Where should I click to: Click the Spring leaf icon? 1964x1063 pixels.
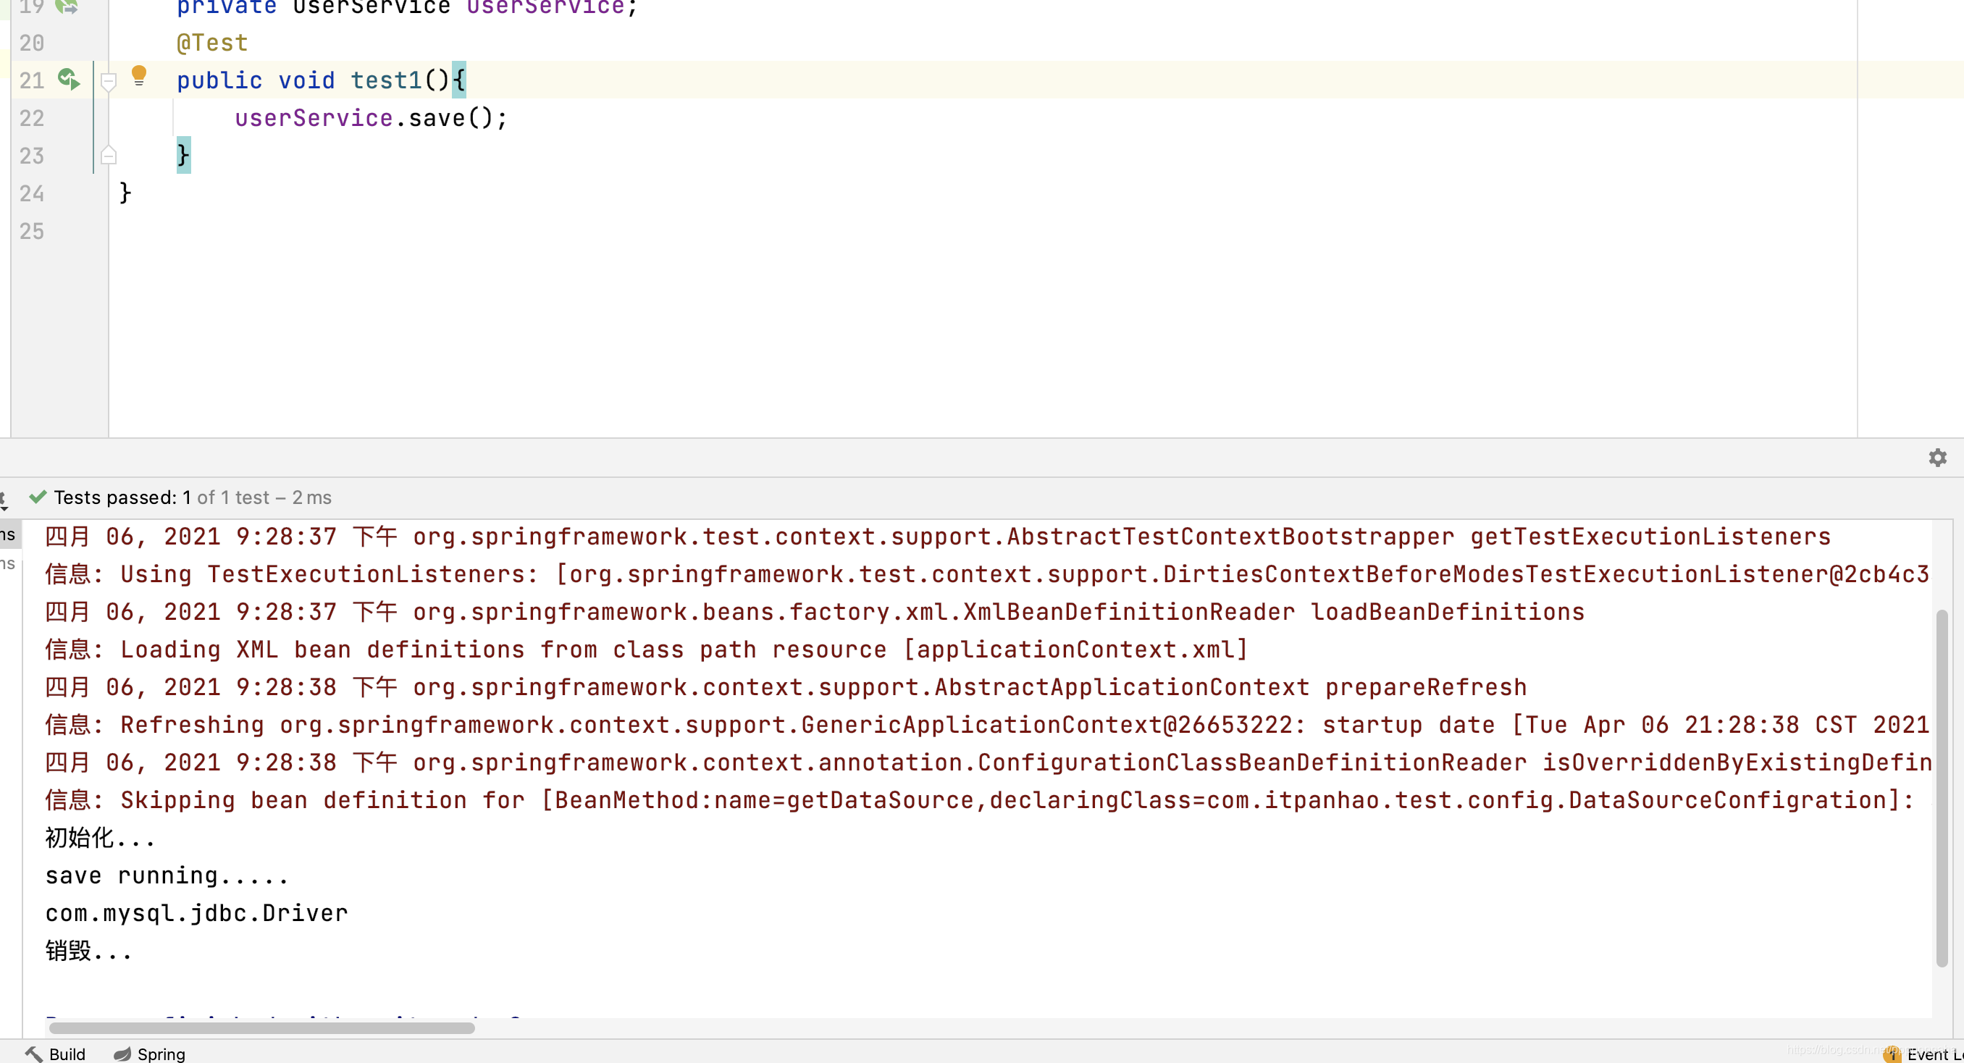tap(122, 1054)
